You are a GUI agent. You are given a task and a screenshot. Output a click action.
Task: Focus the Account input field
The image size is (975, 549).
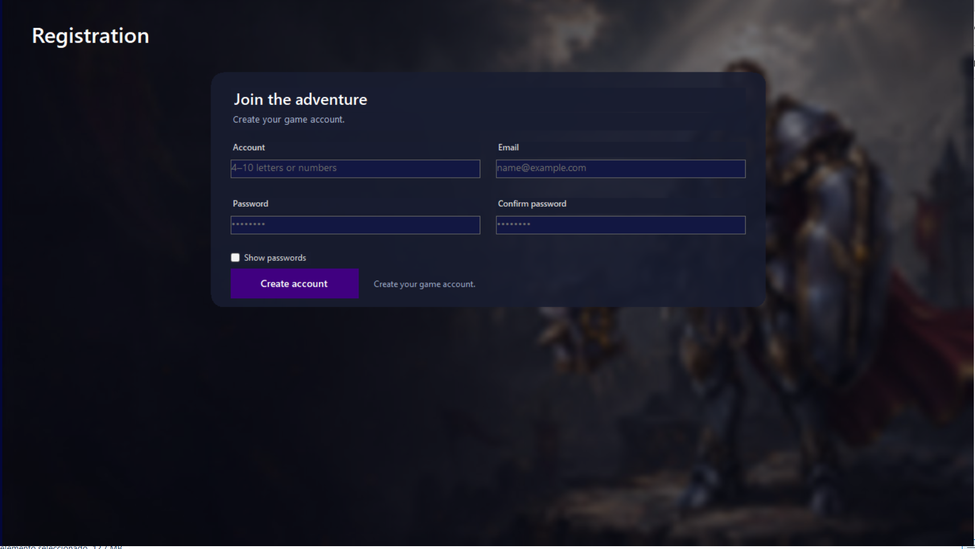click(x=355, y=169)
